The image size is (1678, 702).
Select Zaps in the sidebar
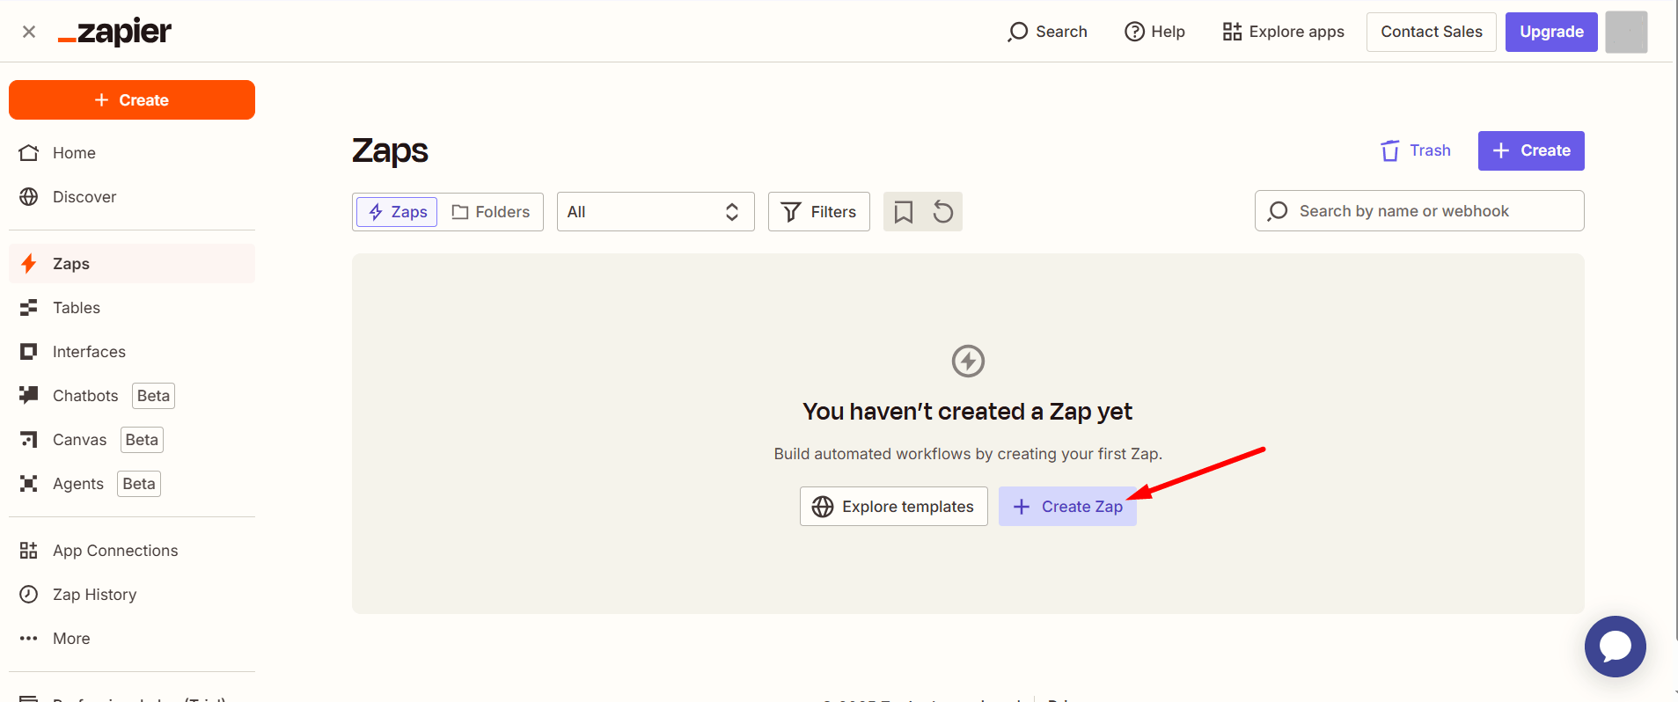coord(132,264)
